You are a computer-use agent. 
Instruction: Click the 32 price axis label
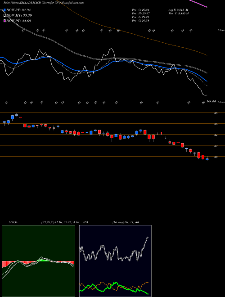(216, 146)
